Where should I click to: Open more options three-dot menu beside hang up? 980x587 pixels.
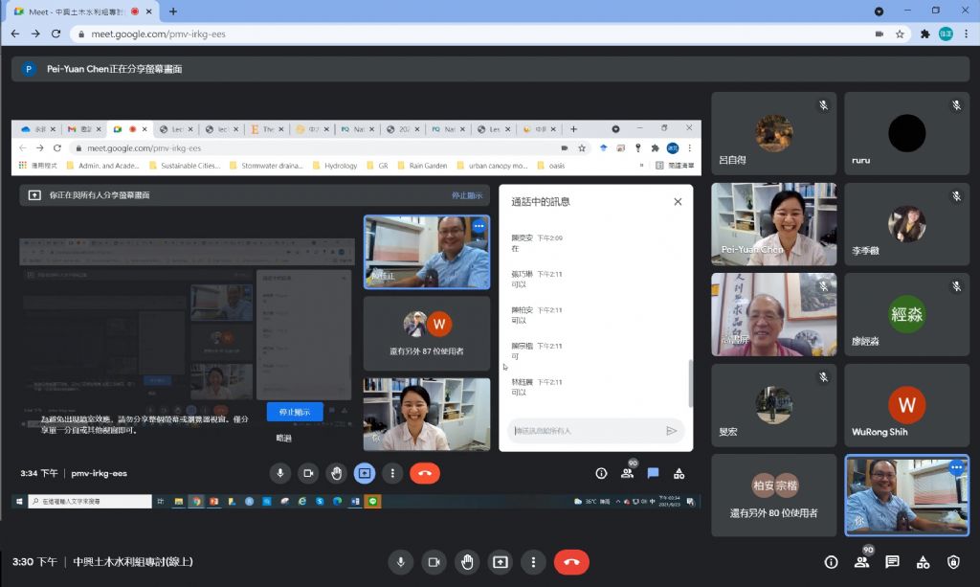(x=533, y=562)
